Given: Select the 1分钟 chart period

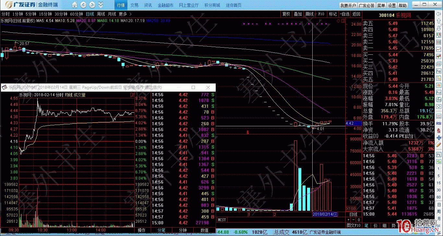Looking at the screenshot, I should click(x=18, y=14).
